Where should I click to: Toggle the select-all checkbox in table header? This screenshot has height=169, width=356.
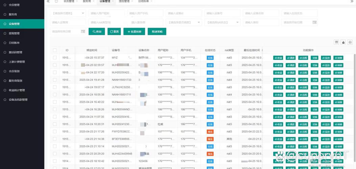(x=55, y=50)
